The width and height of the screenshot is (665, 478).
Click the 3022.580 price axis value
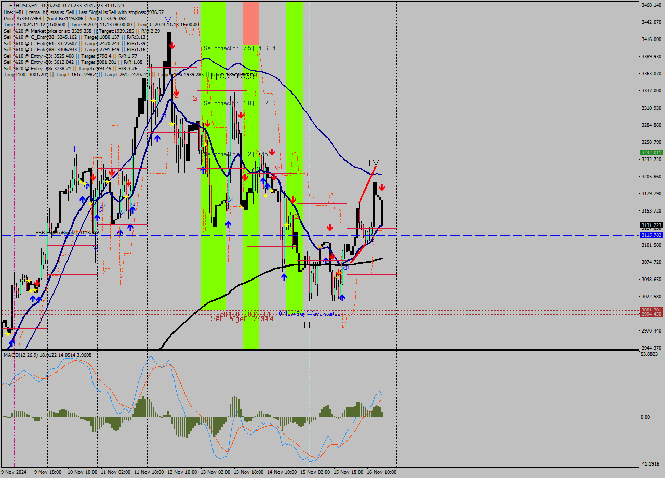click(x=651, y=296)
